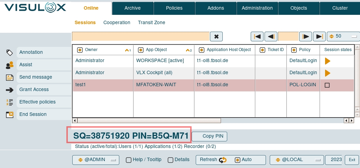Viewport: 360px width, 168px height.
Task: Click the Send message icon
Action: [x=10, y=77]
